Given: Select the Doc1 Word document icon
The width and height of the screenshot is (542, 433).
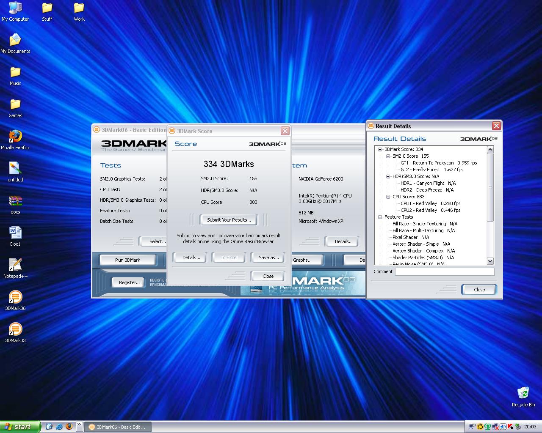Looking at the screenshot, I should (x=15, y=237).
